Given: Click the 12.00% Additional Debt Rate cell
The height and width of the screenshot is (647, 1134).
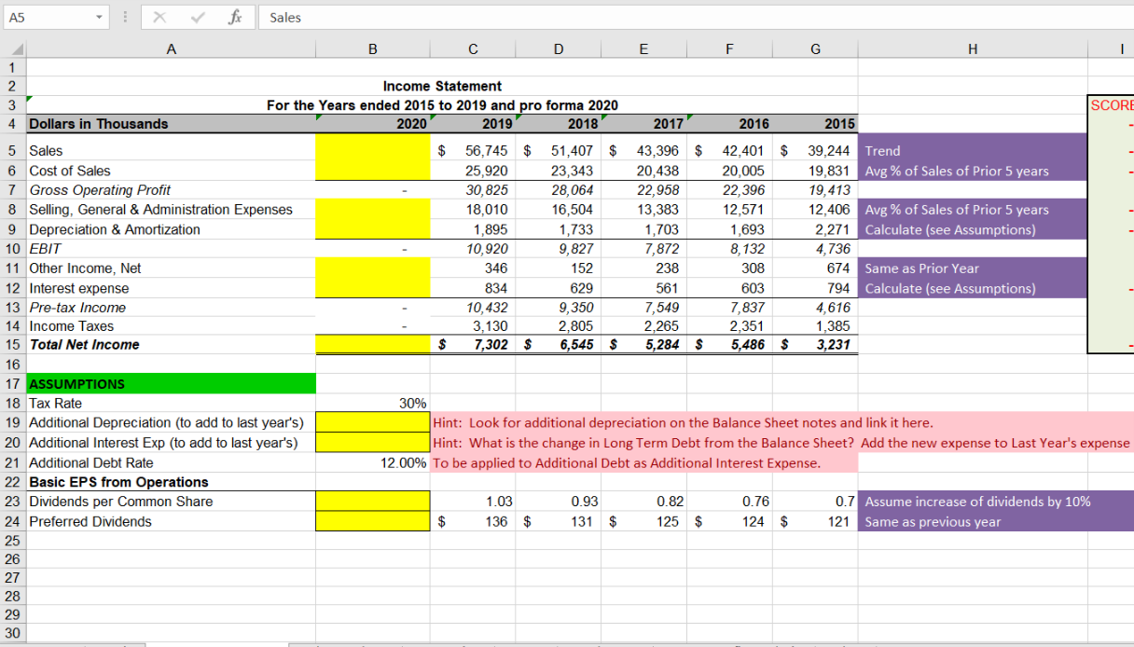Looking at the screenshot, I should 372,462.
